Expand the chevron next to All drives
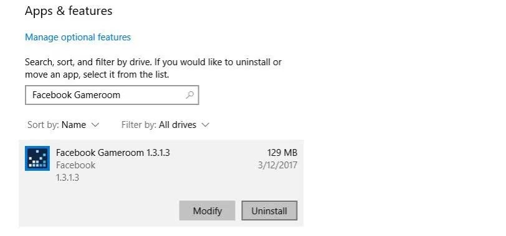Image resolution: width=506 pixels, height=236 pixels. click(205, 125)
